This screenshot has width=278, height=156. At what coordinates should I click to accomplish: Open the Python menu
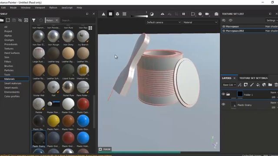tap(53, 8)
